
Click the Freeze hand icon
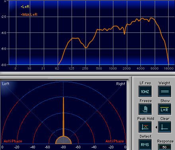pyautogui.click(x=145, y=109)
